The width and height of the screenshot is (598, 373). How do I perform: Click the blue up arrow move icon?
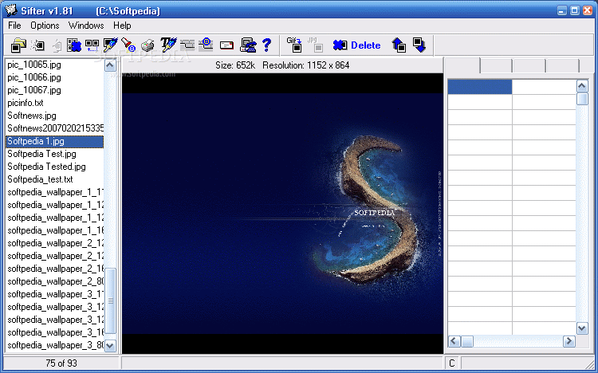coord(399,45)
